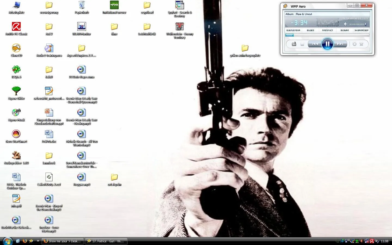Stop playback with the square stop button
392x245 pixels.
(302, 44)
